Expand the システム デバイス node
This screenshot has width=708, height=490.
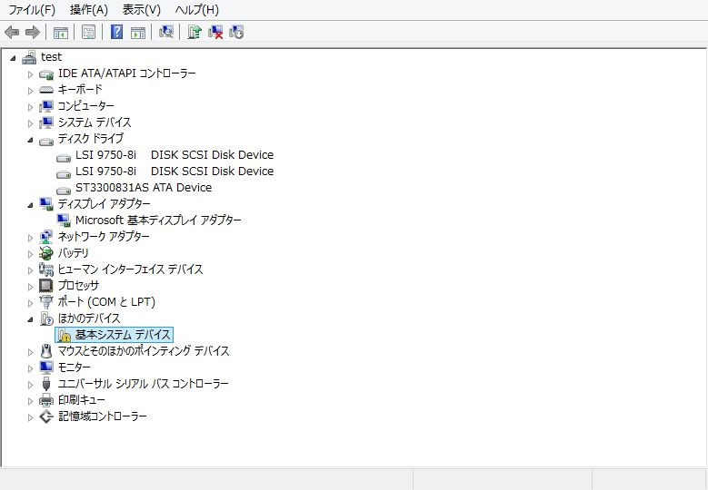pyautogui.click(x=30, y=123)
